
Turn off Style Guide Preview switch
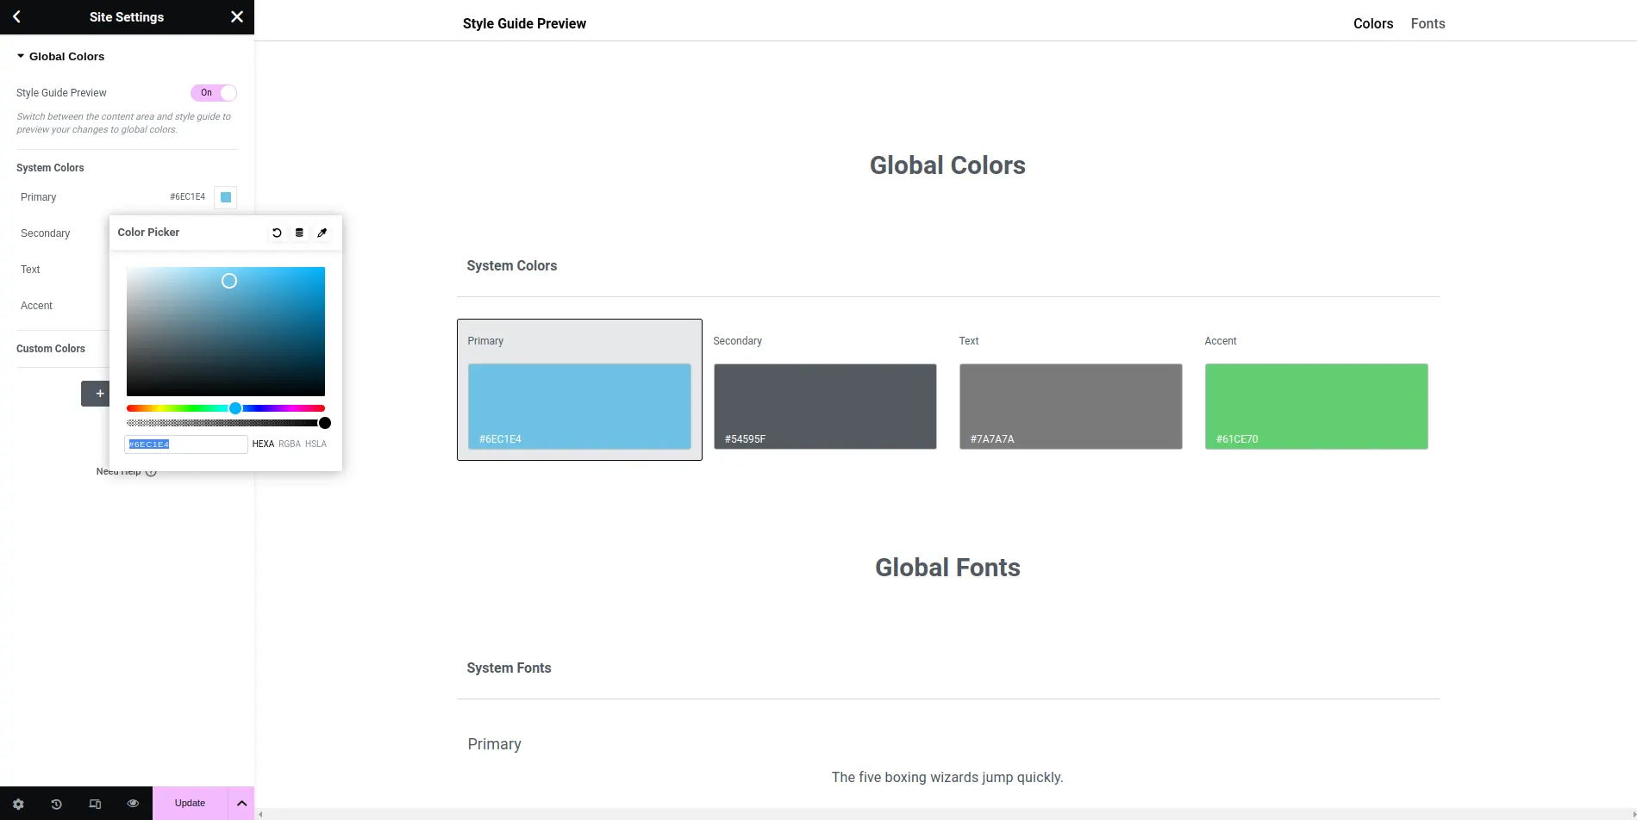click(x=213, y=93)
